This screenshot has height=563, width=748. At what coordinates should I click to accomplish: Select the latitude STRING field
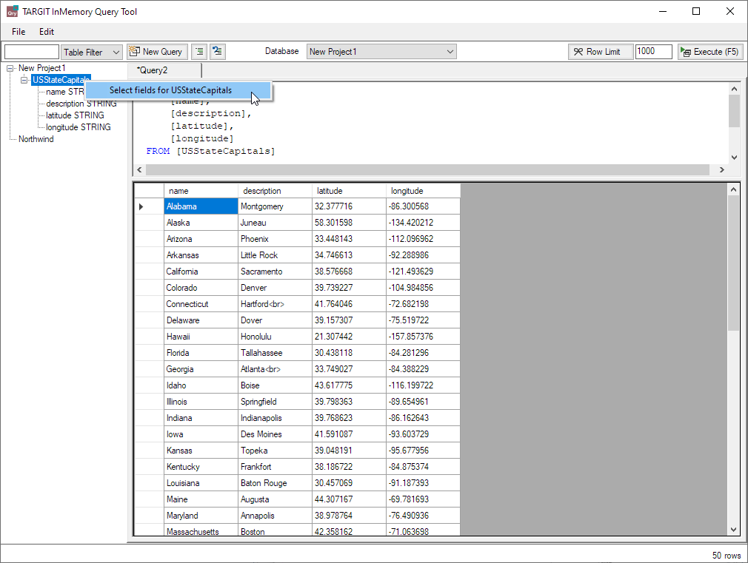coord(75,115)
